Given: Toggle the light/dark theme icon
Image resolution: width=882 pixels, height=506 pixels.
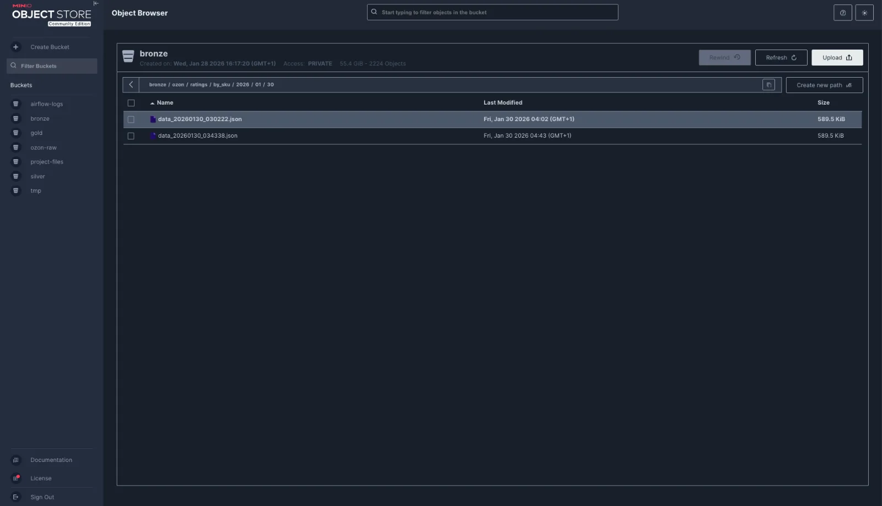Looking at the screenshot, I should click(864, 13).
